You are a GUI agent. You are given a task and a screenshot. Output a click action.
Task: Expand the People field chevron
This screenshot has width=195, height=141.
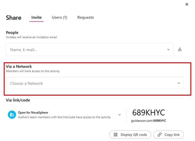[168, 49]
